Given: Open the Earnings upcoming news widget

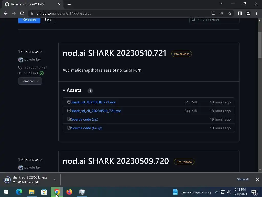Looking at the screenshot, I should [192, 192].
